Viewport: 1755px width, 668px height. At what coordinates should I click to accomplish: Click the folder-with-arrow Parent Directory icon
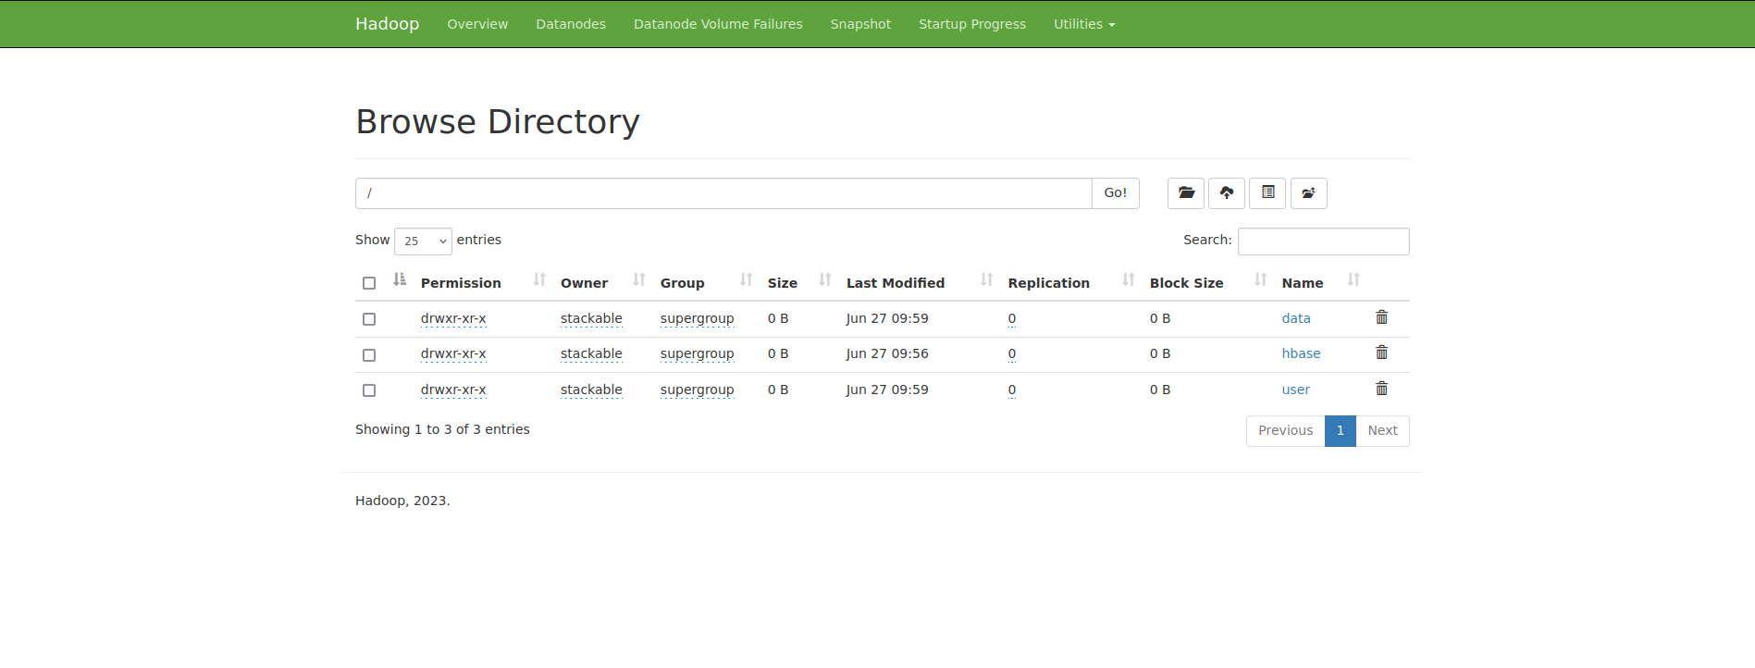click(x=1308, y=193)
